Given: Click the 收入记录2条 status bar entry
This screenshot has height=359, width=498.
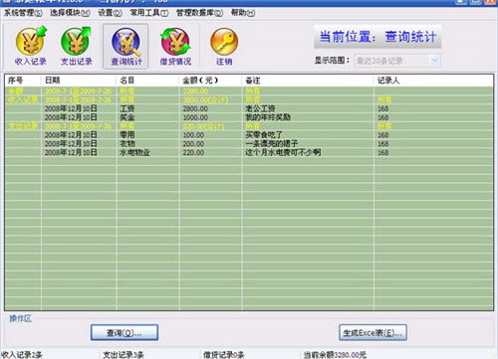Looking at the screenshot, I should coord(22,355).
